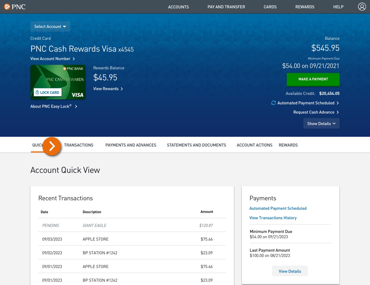The height and width of the screenshot is (285, 370).
Task: Expand Show Details
Action: tap(321, 123)
